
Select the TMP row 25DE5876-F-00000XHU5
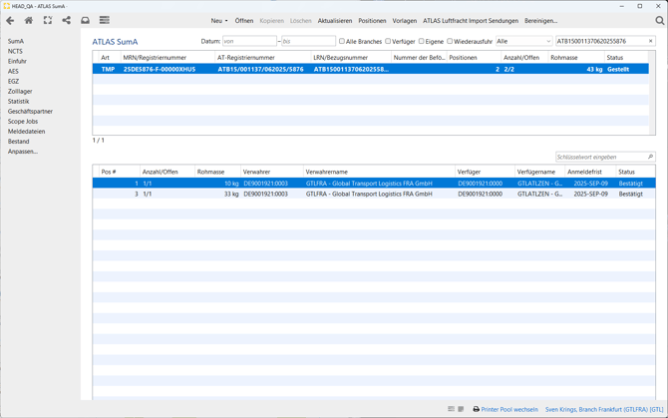[x=371, y=69]
